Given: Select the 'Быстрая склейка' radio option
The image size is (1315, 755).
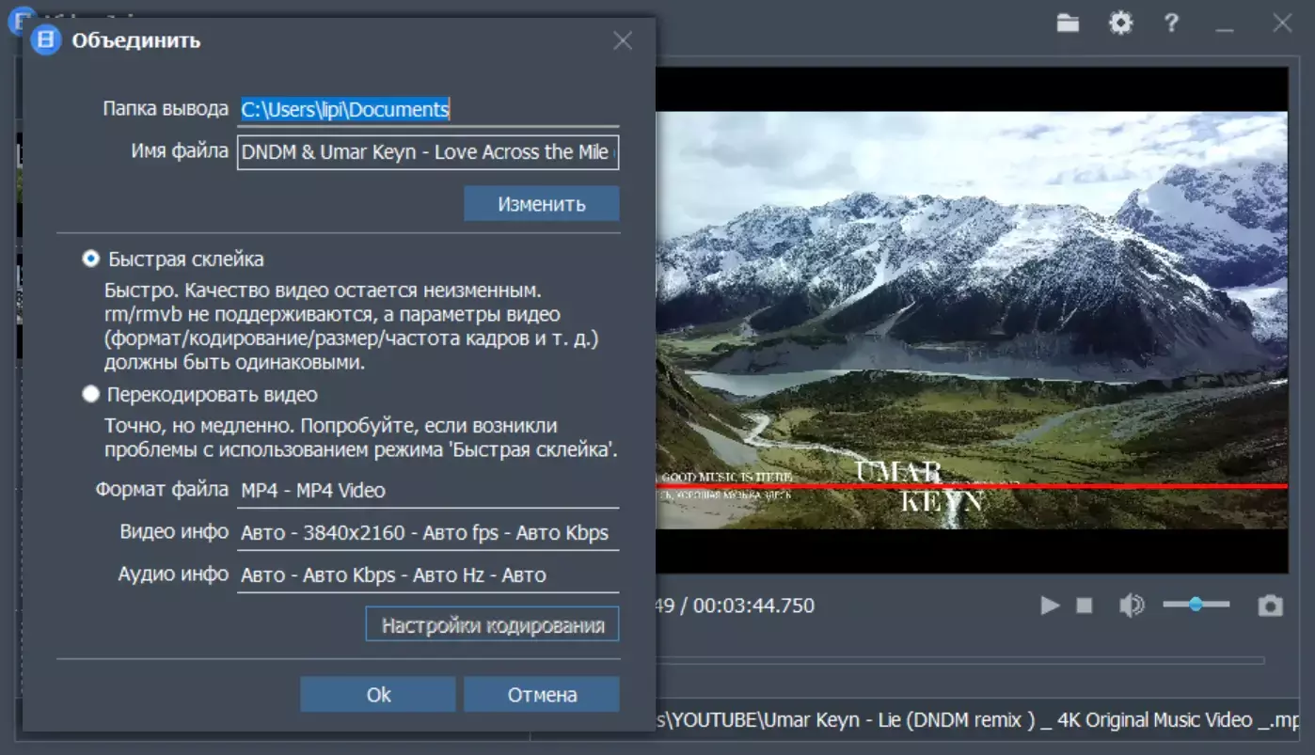Looking at the screenshot, I should (91, 259).
